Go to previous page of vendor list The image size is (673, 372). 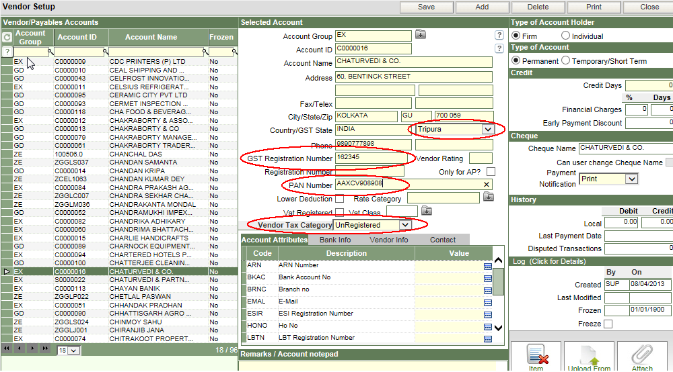[x=20, y=348]
